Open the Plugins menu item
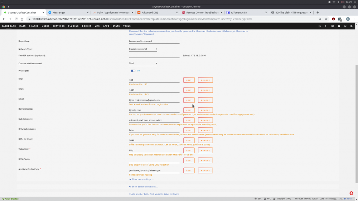This screenshot has width=358, height=201. point(73,26)
